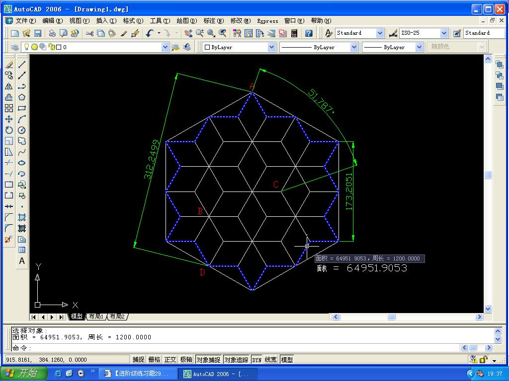Expand the undo history arrow
509x381 pixels.
tap(159, 33)
